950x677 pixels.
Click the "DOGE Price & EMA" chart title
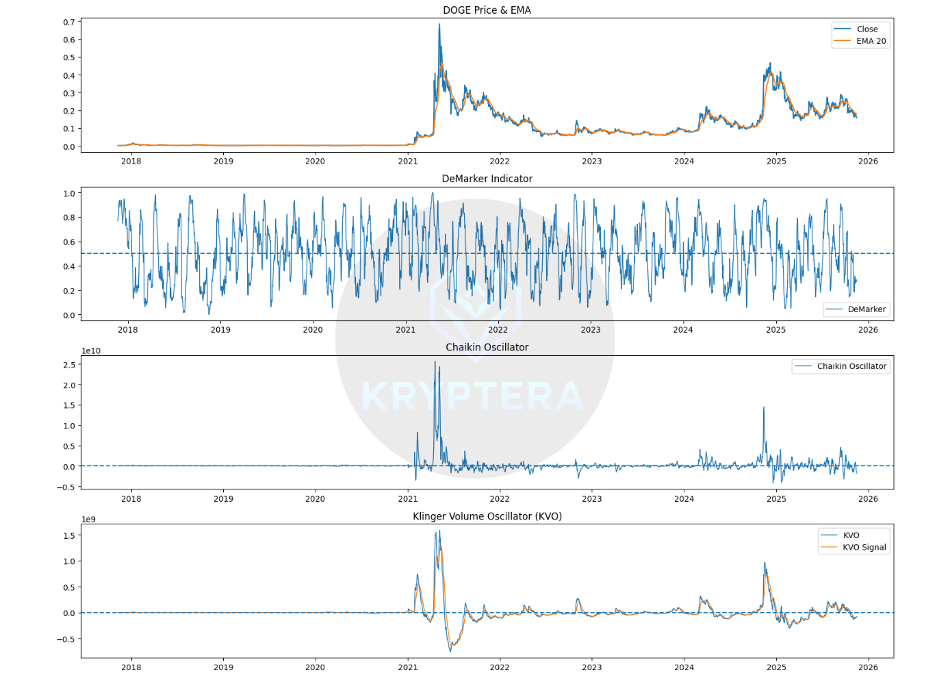(x=487, y=10)
